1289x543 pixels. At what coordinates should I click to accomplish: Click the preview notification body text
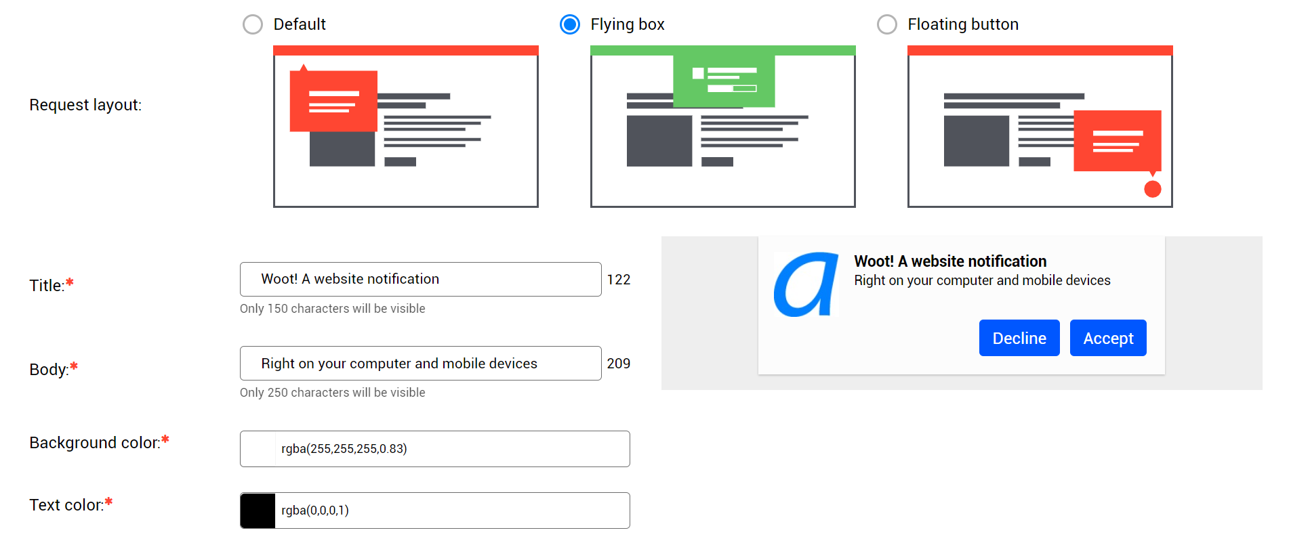click(x=981, y=280)
